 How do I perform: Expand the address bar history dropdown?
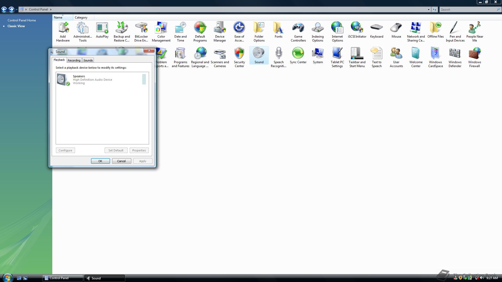click(x=429, y=9)
